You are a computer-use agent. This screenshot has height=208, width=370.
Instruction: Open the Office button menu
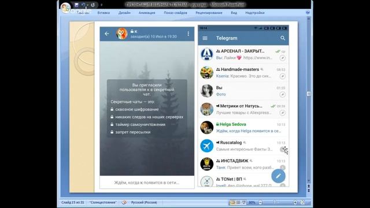65,8
